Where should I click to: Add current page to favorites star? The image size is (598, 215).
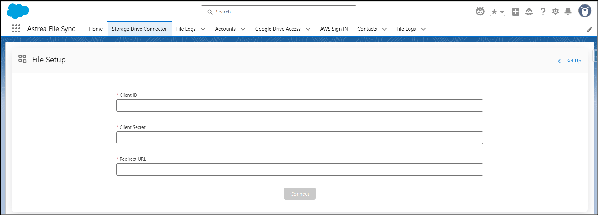[494, 12]
